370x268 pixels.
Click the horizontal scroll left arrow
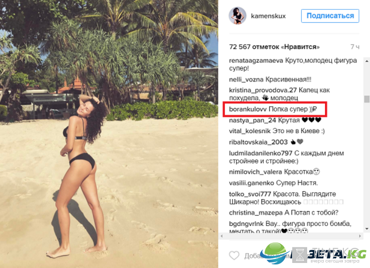pyautogui.click(x=221, y=236)
